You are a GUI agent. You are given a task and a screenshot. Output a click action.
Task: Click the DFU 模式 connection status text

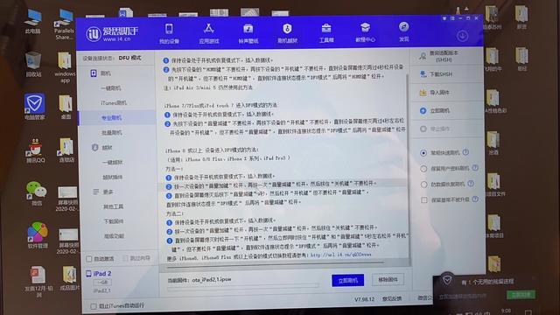coord(130,58)
